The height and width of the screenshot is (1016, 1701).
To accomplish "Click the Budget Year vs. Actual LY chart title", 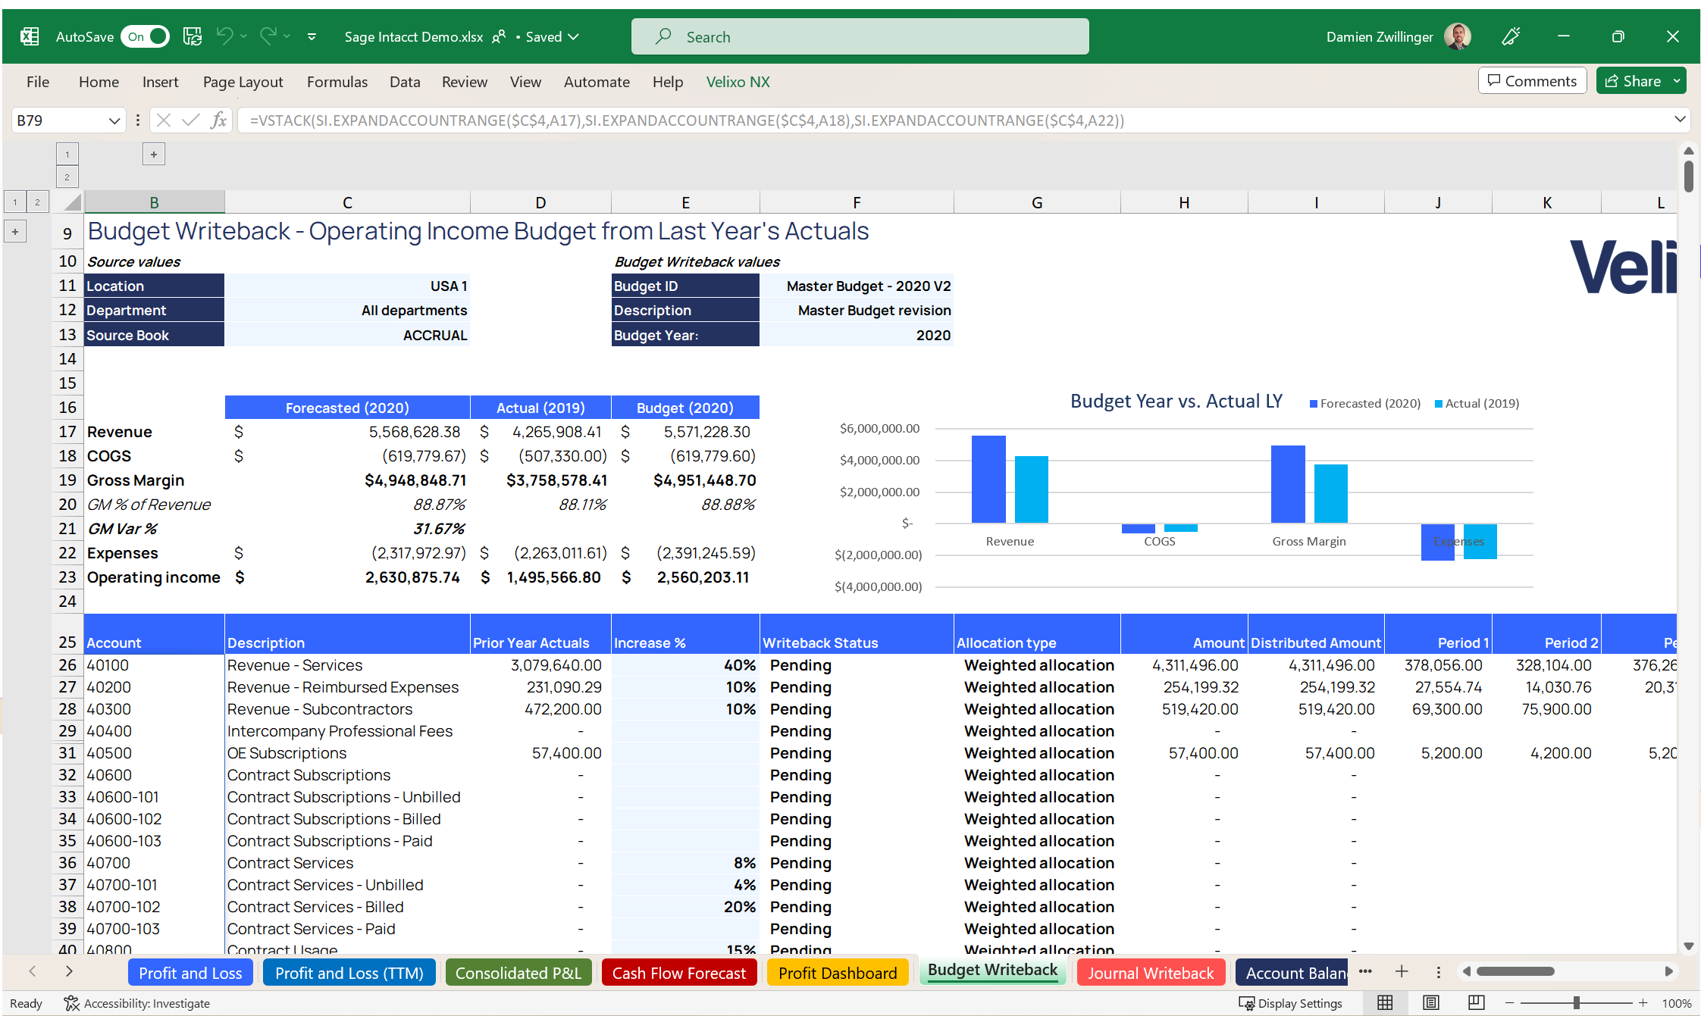I will click(x=1176, y=402).
